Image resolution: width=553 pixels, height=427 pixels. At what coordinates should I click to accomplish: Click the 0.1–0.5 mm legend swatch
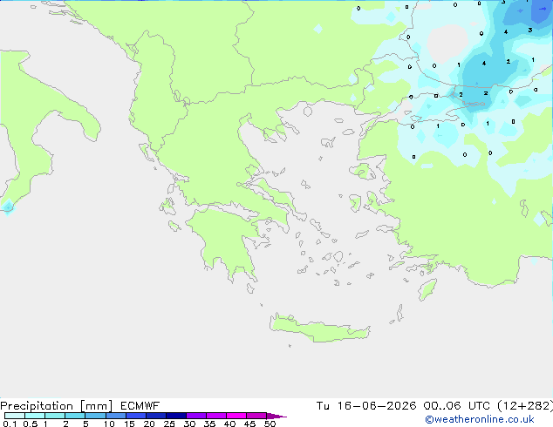coord(15,416)
